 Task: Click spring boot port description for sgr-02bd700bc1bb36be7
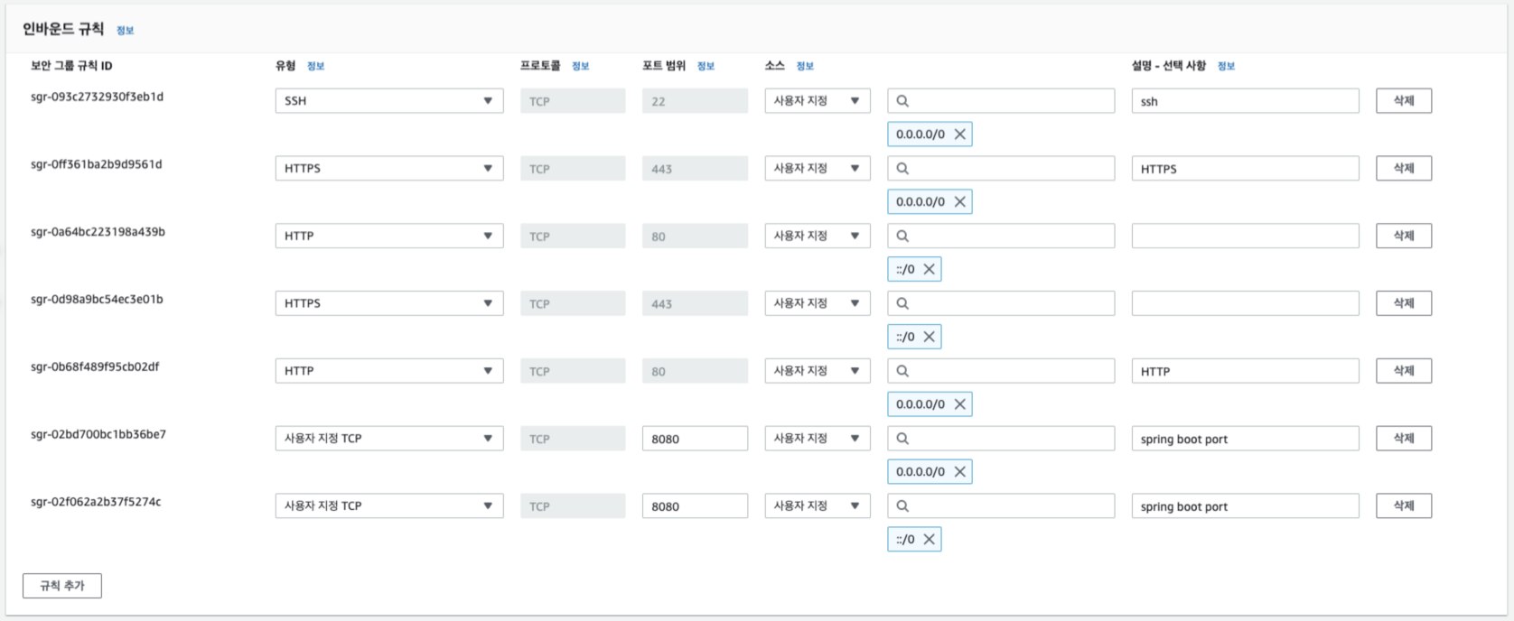[x=1246, y=439]
